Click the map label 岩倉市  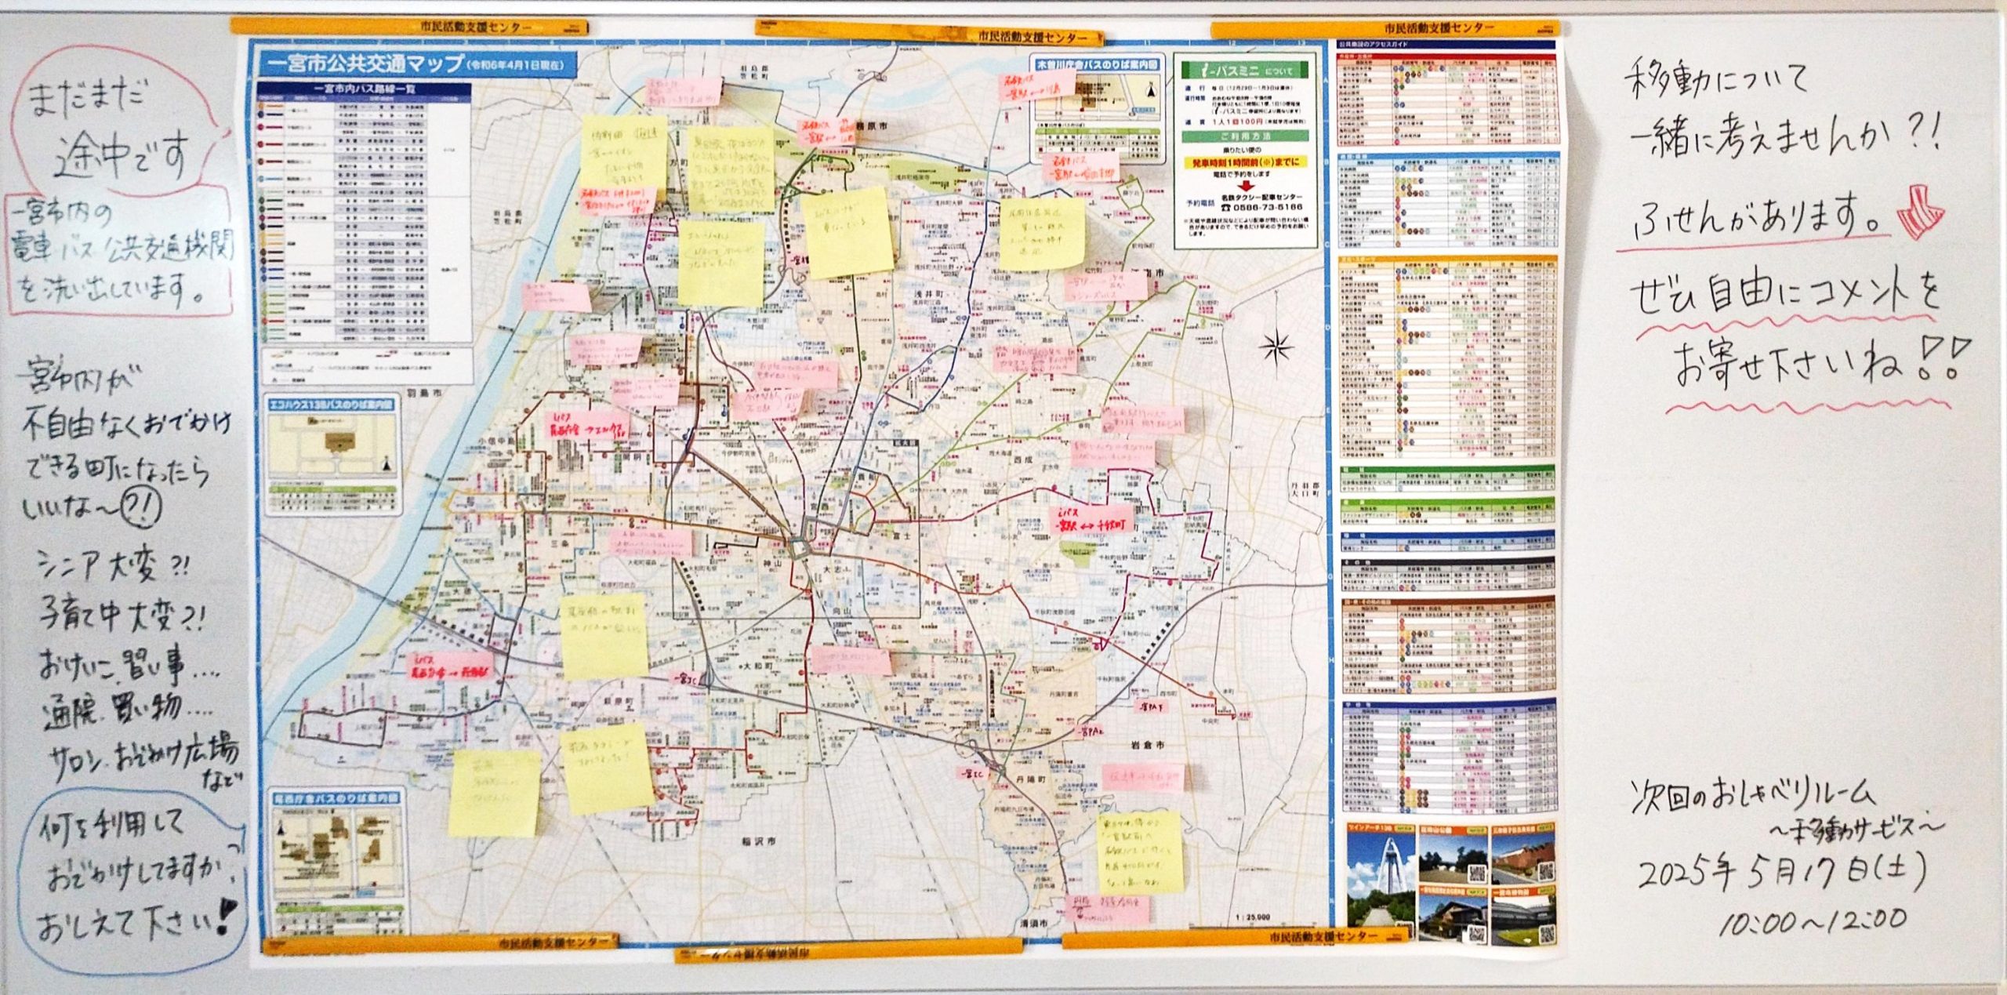[x=1148, y=745]
